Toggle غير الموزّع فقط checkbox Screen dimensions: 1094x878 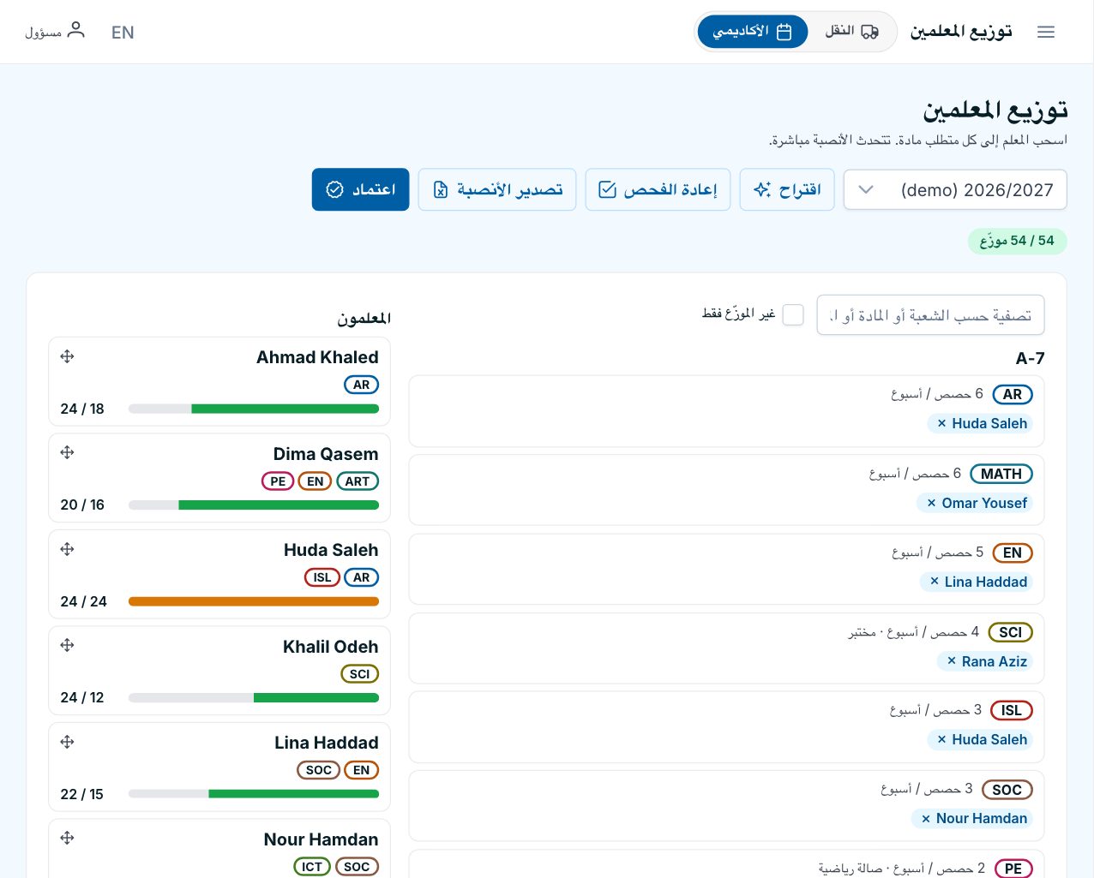click(793, 314)
